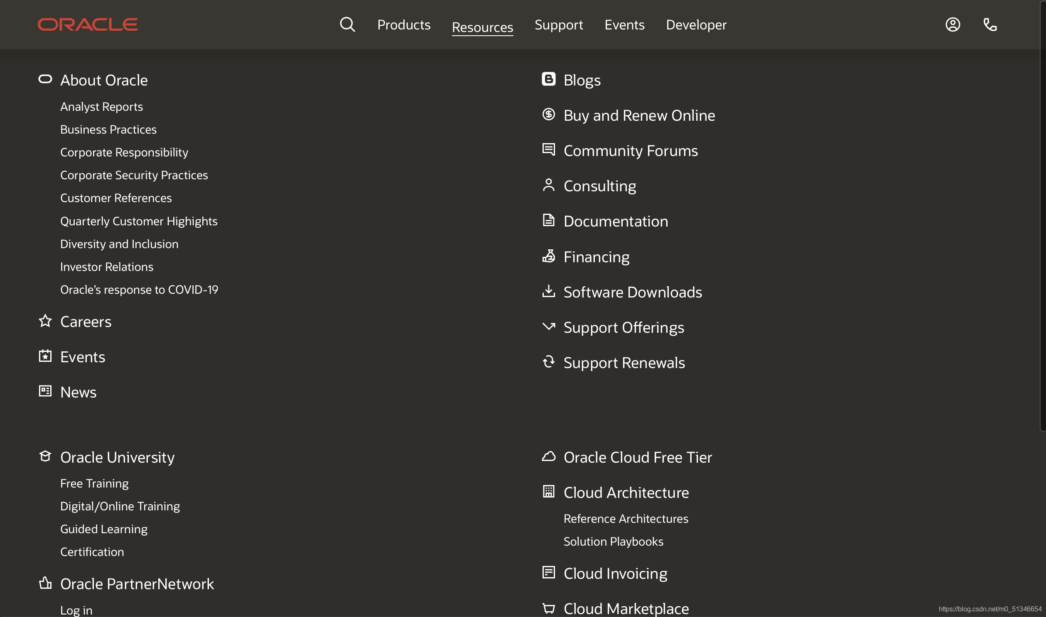Click the Software Downloads download icon

(548, 291)
